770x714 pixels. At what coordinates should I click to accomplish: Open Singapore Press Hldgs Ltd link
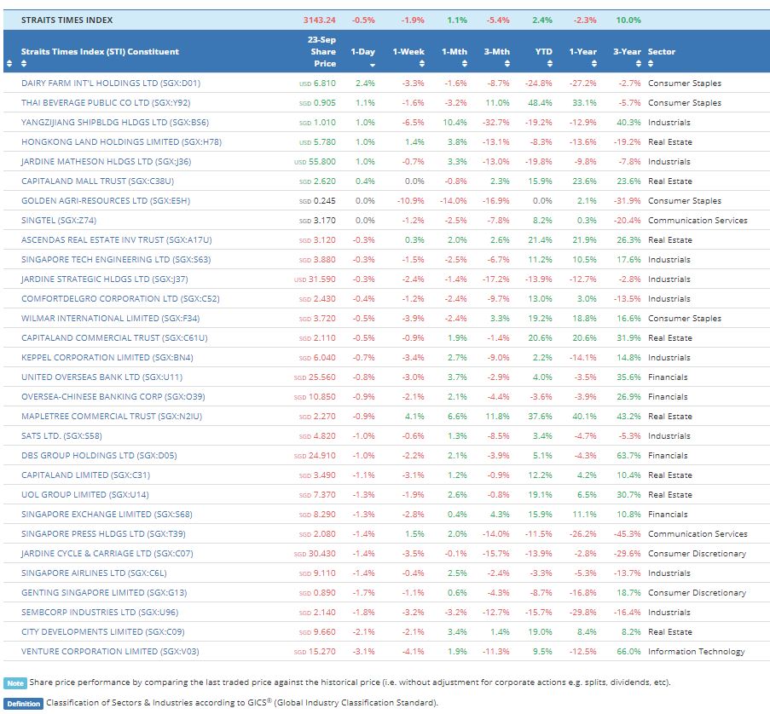point(103,534)
